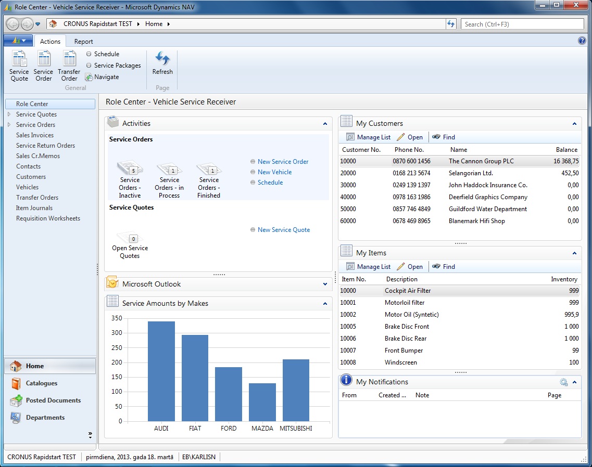Run the Navigate action

pos(102,77)
